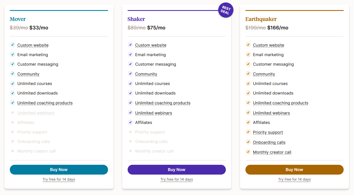Open Try free for 14 days under Shaker
The image size is (354, 195).
point(177,179)
